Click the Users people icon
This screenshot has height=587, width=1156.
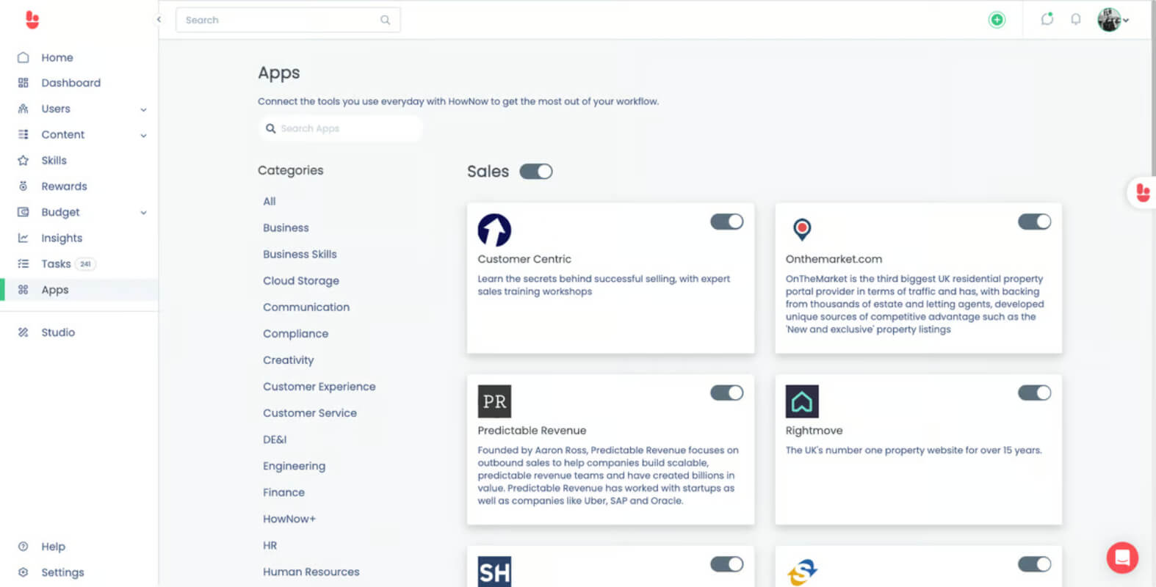coord(24,109)
